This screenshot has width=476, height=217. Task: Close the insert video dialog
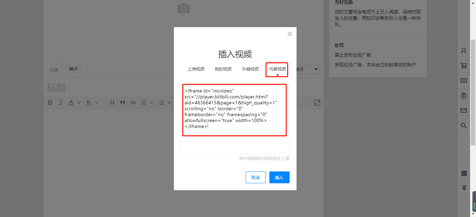click(x=290, y=34)
